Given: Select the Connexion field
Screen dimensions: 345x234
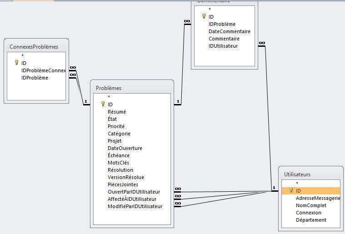Looking at the screenshot, I should click(x=310, y=213).
